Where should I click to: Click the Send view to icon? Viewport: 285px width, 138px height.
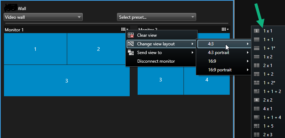click(131, 53)
